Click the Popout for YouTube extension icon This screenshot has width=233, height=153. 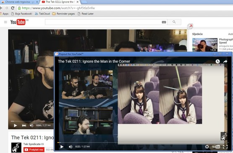190,26
